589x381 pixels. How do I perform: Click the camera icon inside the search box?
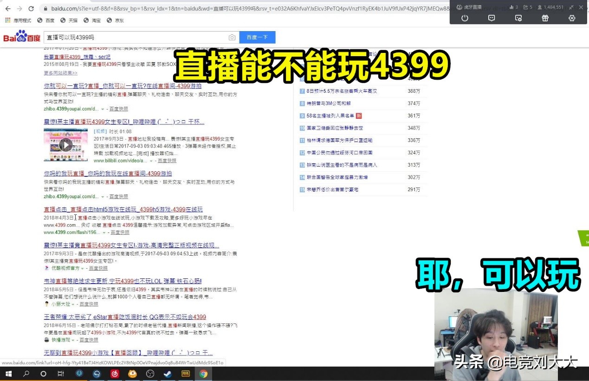point(232,37)
